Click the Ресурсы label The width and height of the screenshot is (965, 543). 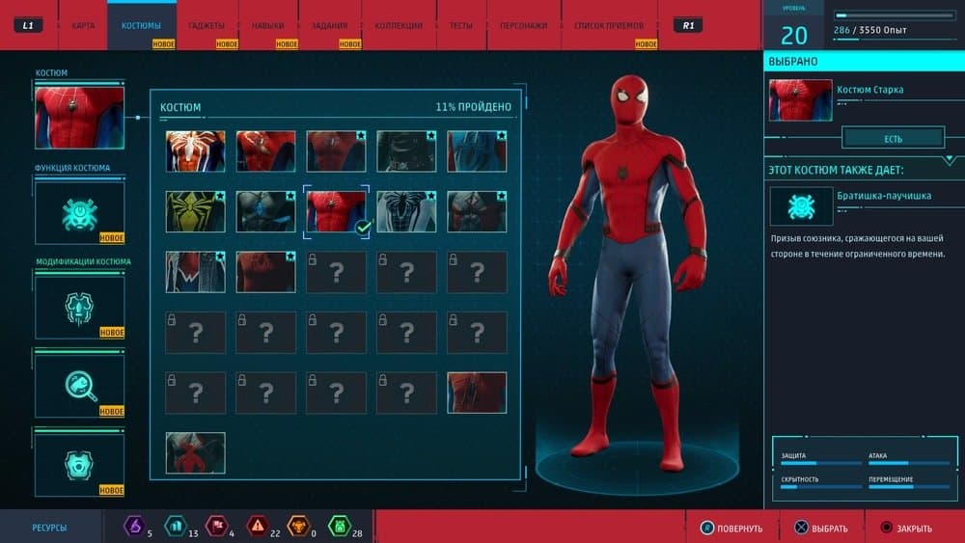click(x=49, y=528)
